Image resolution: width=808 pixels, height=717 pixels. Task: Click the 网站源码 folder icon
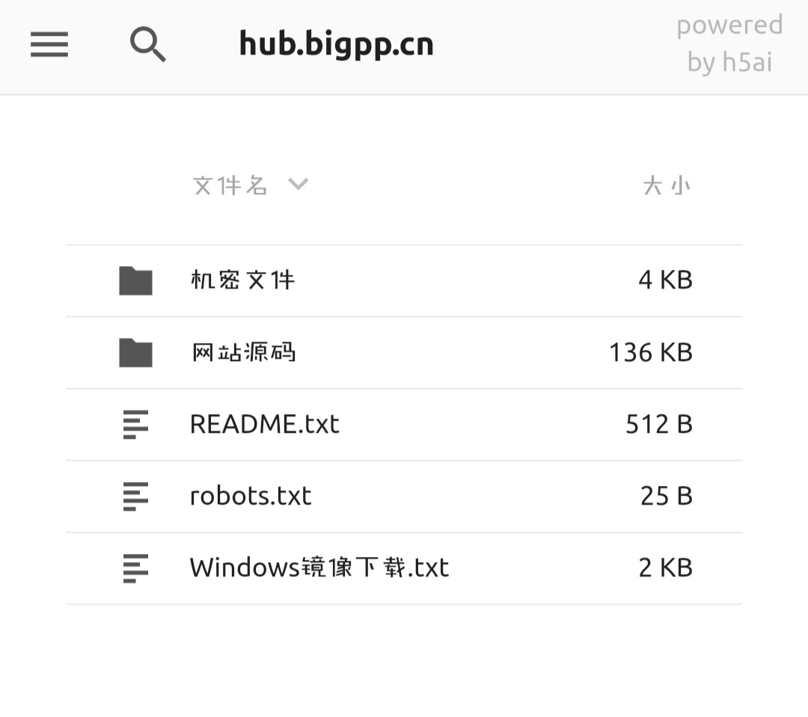135,352
